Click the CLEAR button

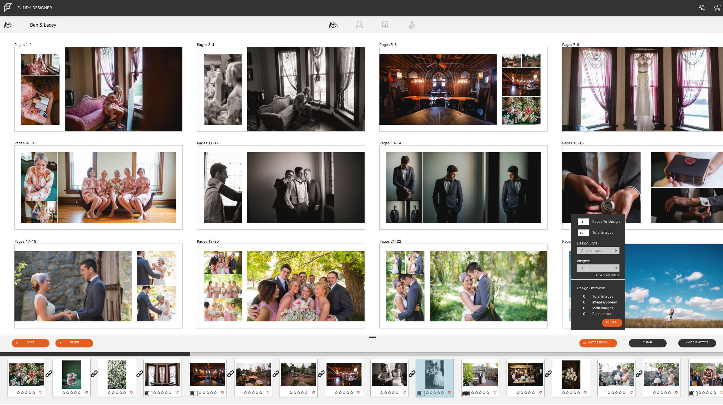click(x=648, y=343)
